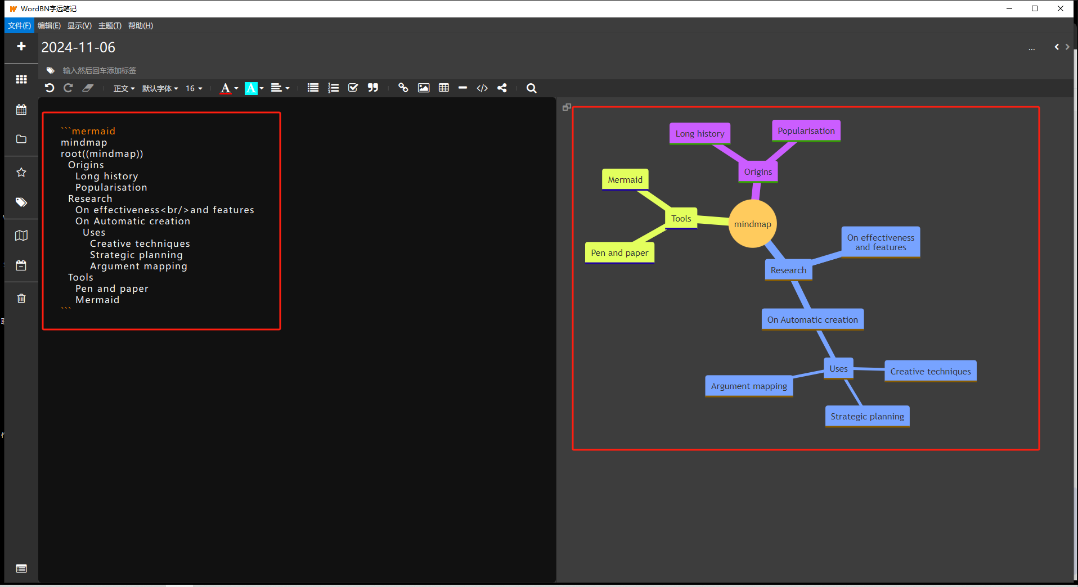This screenshot has width=1078, height=587.
Task: Open the schedule calendar sidebar icon
Action: click(x=21, y=265)
